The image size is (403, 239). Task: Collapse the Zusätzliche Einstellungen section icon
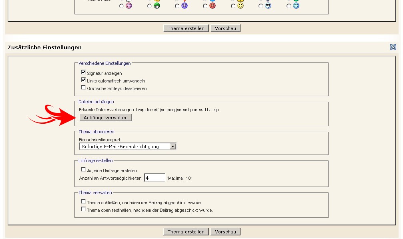393,47
